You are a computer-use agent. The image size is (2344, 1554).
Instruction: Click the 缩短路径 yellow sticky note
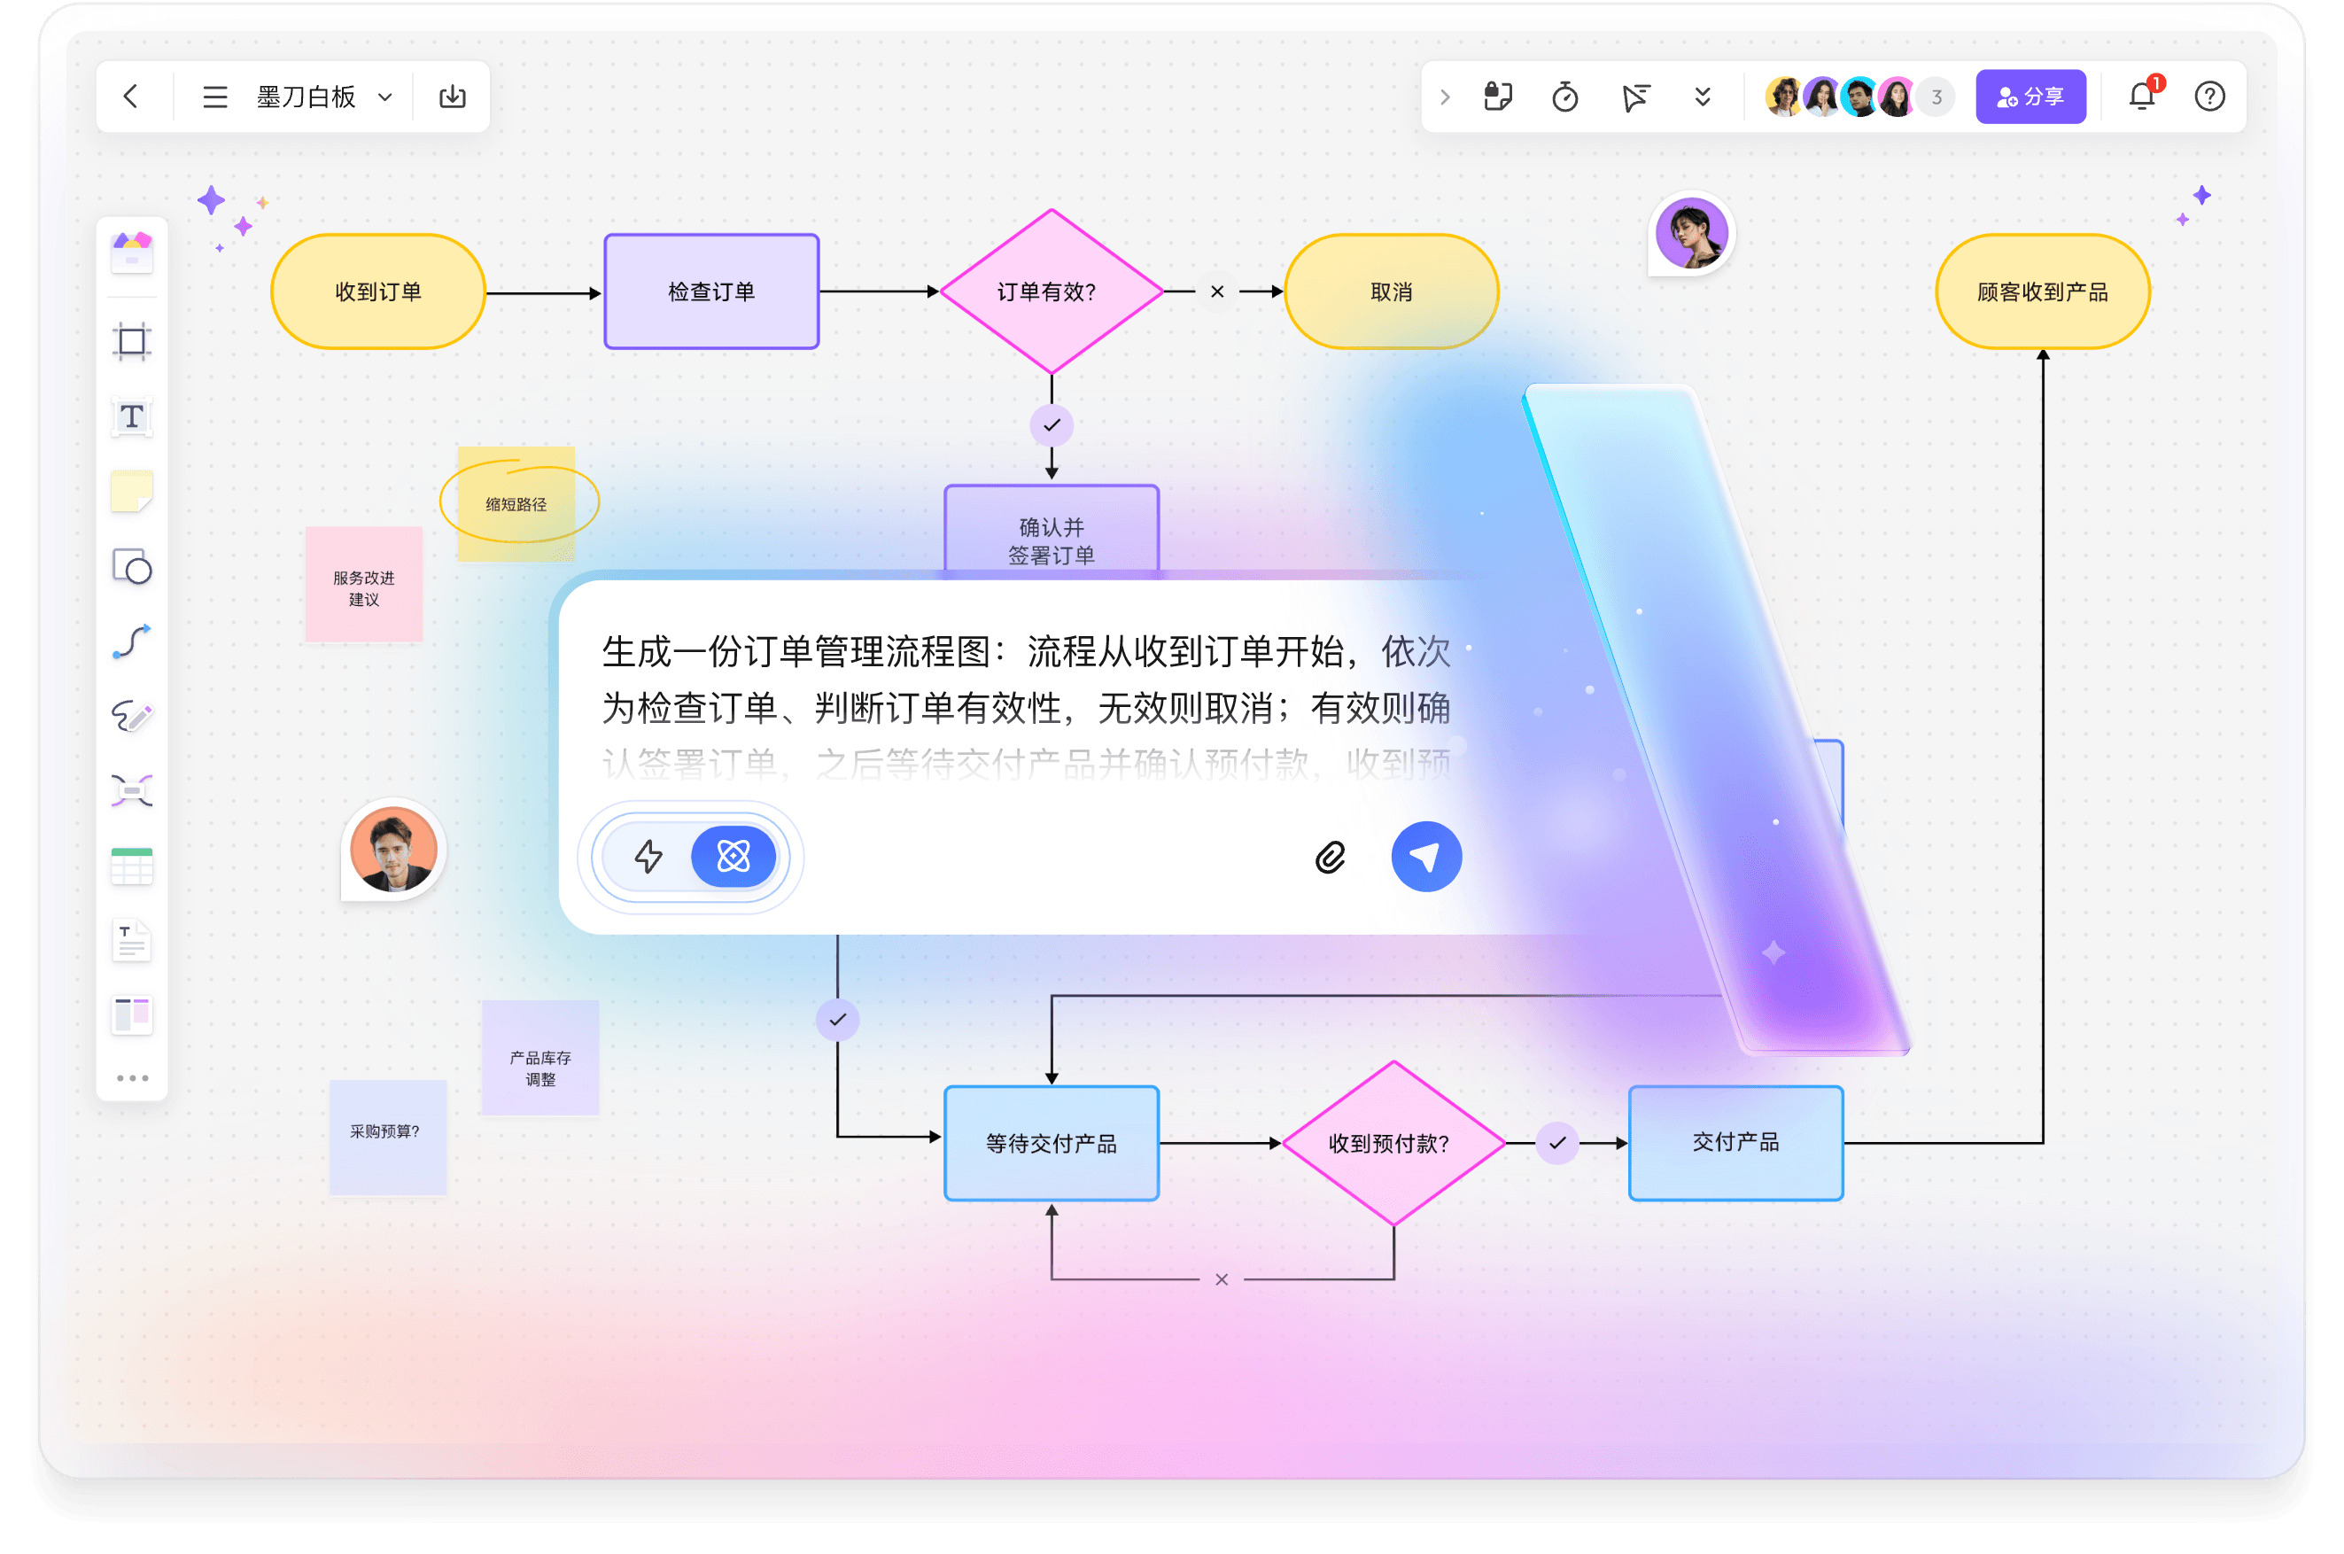pos(516,503)
